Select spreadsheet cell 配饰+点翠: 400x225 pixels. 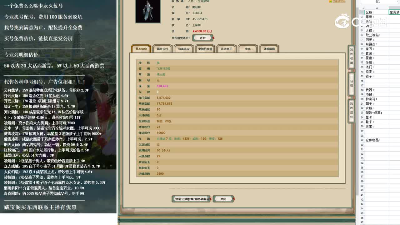point(377,113)
